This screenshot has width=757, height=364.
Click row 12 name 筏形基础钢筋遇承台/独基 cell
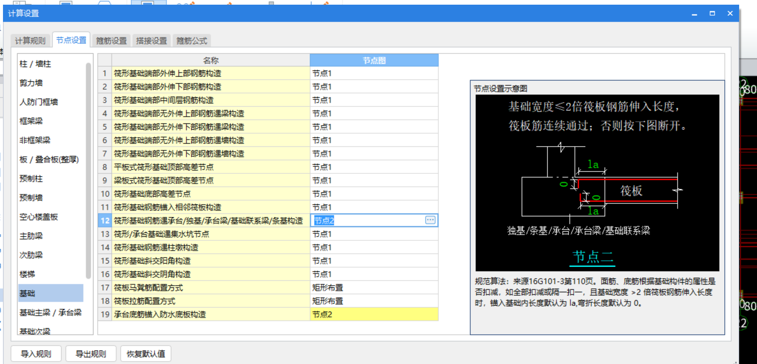coord(211,221)
